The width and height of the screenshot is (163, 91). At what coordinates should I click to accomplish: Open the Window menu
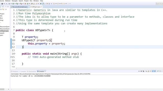click(x=36, y=1)
